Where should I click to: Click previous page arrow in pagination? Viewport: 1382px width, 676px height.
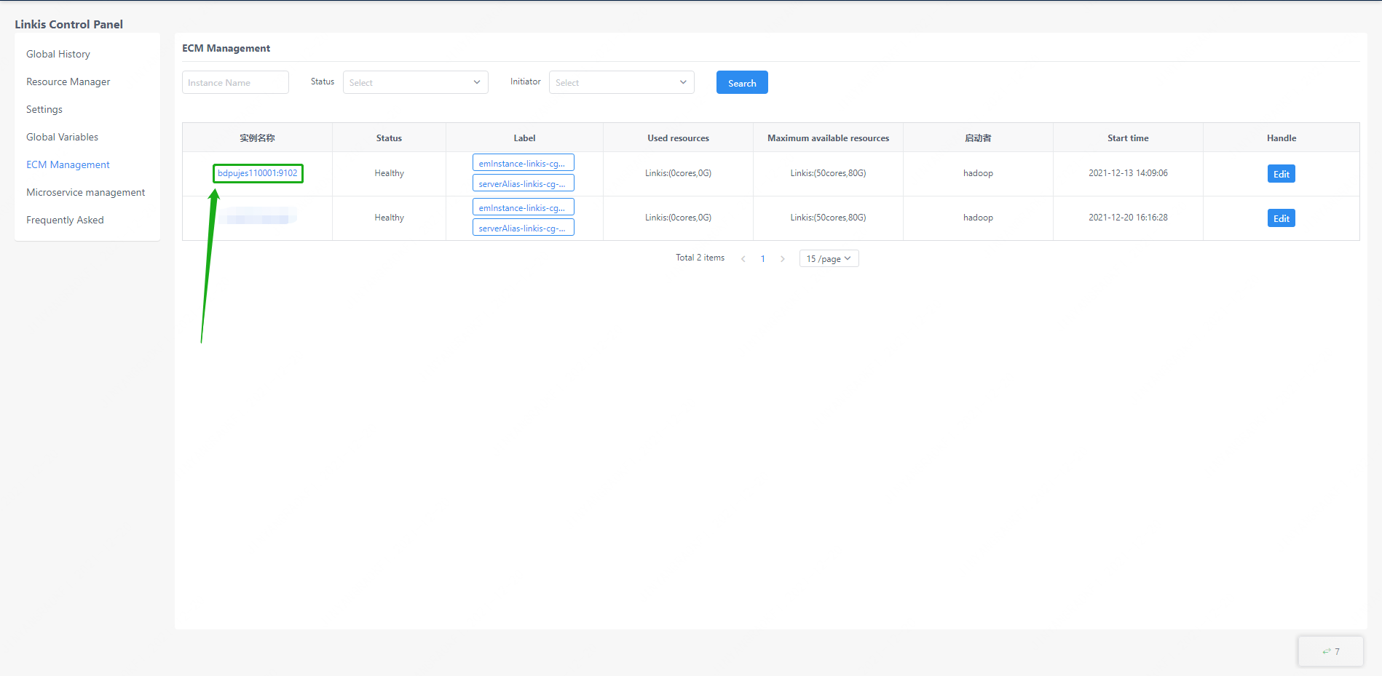[743, 259]
